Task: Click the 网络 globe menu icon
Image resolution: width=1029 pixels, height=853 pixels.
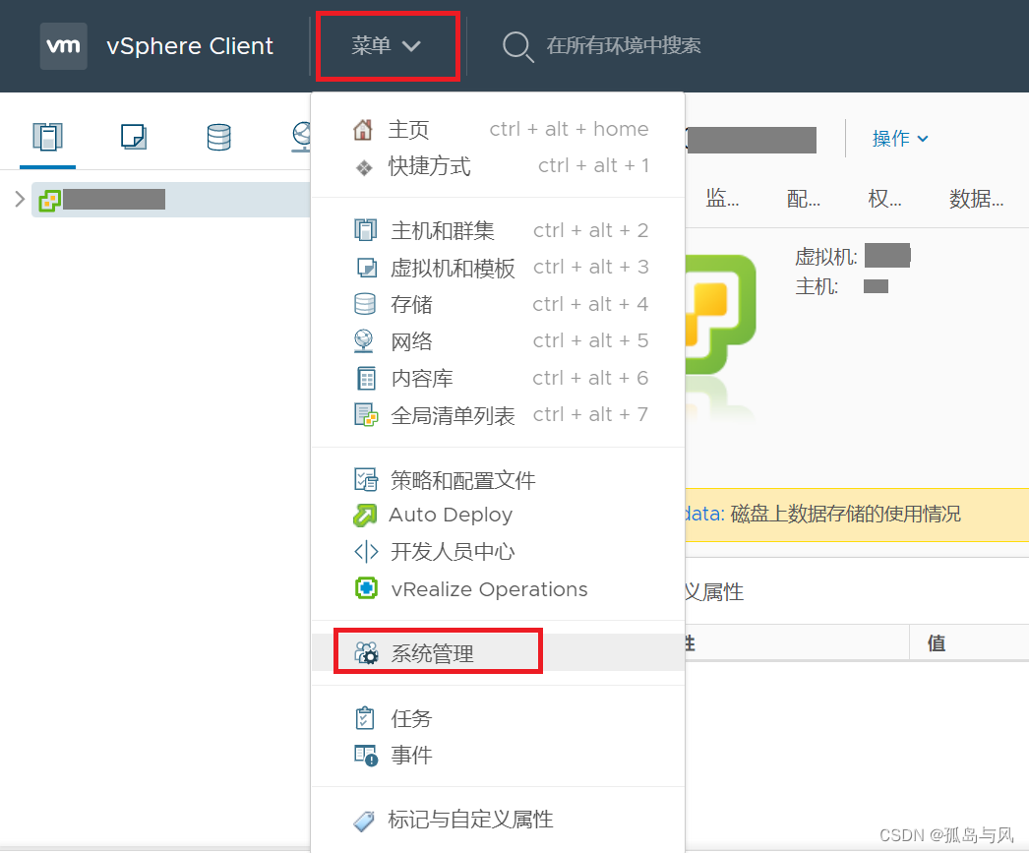Action: click(364, 341)
